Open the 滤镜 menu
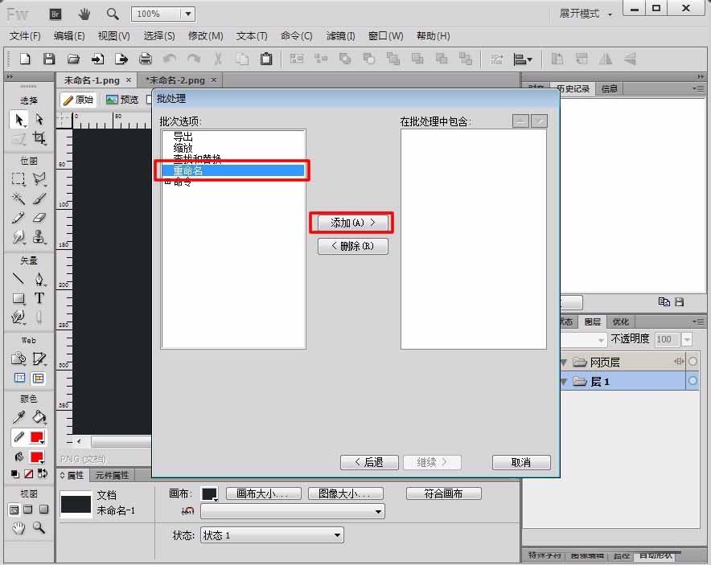Image resolution: width=711 pixels, height=565 pixels. [x=339, y=35]
